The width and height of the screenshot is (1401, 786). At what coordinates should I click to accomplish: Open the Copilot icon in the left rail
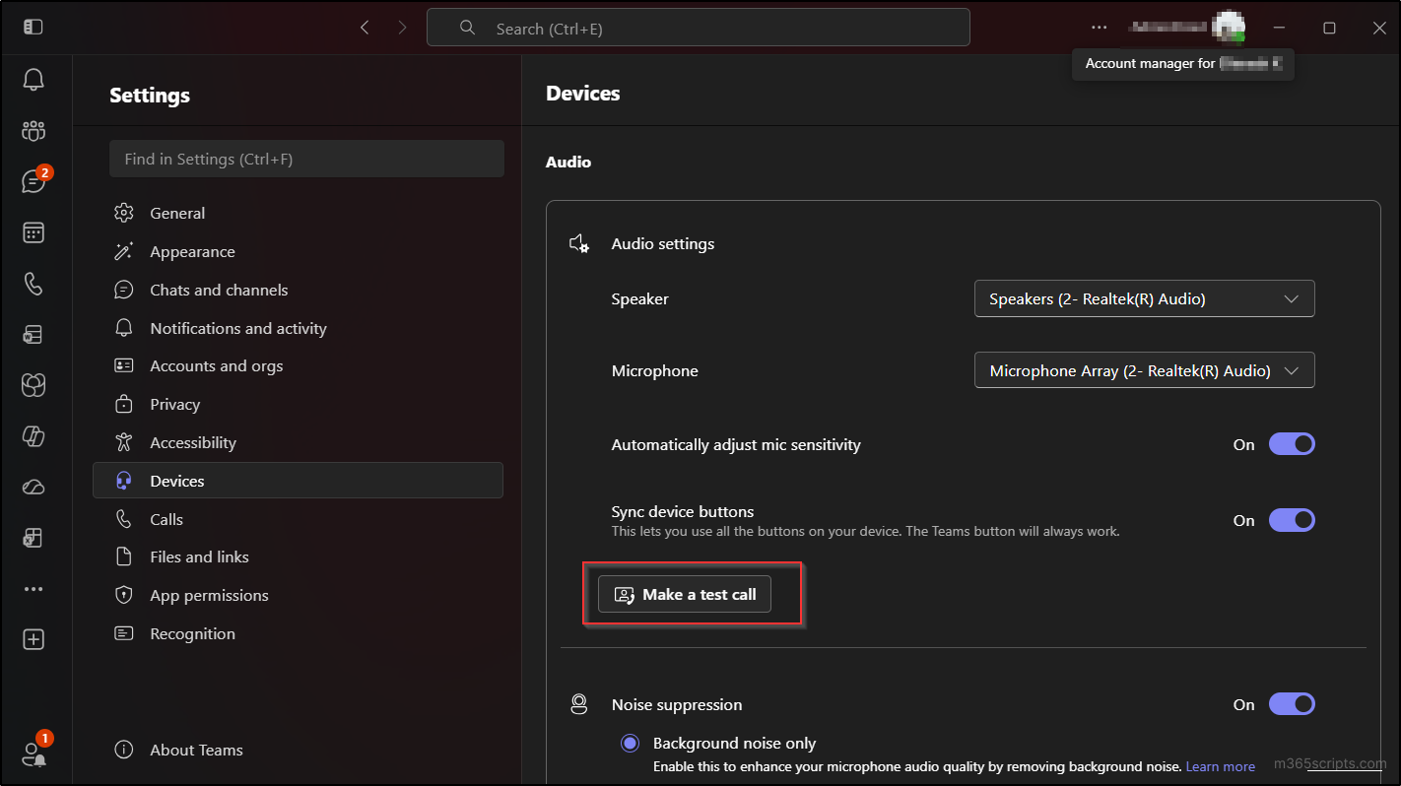pos(33,436)
